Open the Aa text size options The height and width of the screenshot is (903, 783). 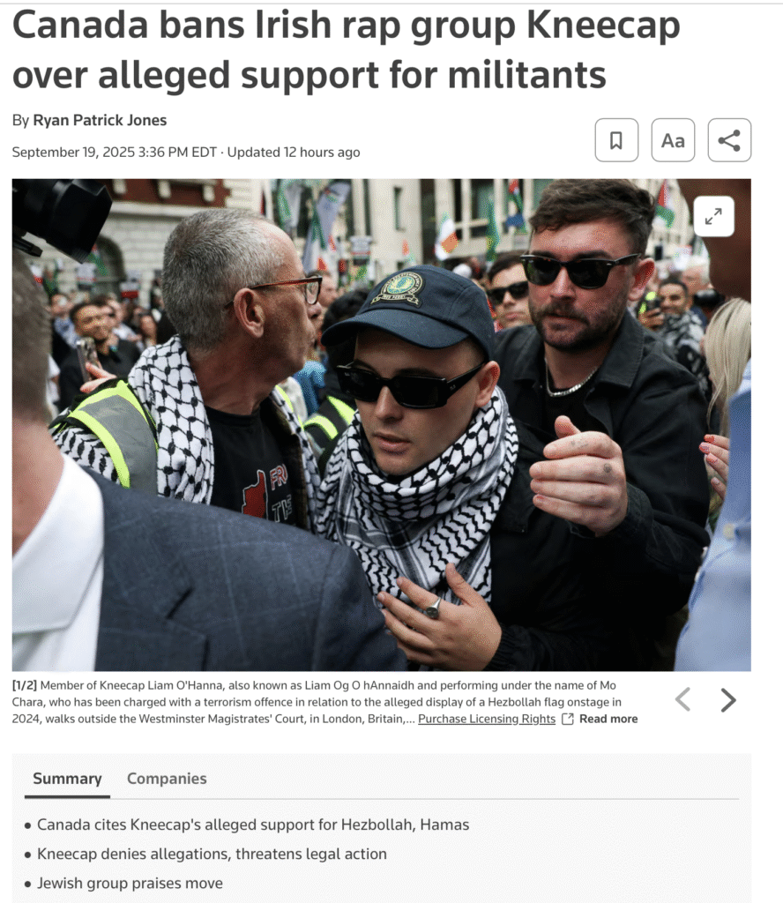click(673, 140)
